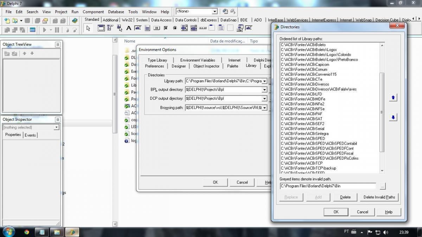This screenshot has height=237, width=422.
Task: Expand the DCP output directory dropdown
Action: point(264,99)
